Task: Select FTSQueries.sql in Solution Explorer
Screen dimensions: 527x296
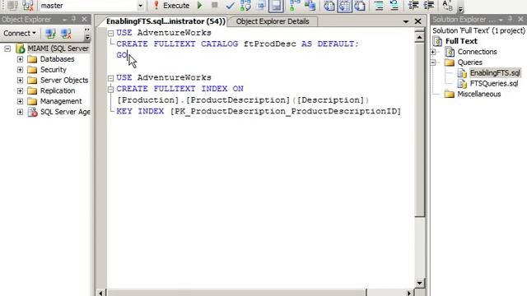Action: [494, 84]
